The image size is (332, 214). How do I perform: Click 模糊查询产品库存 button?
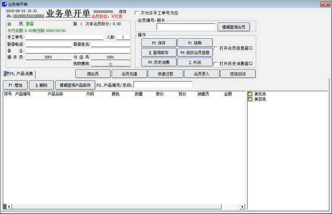click(75, 85)
